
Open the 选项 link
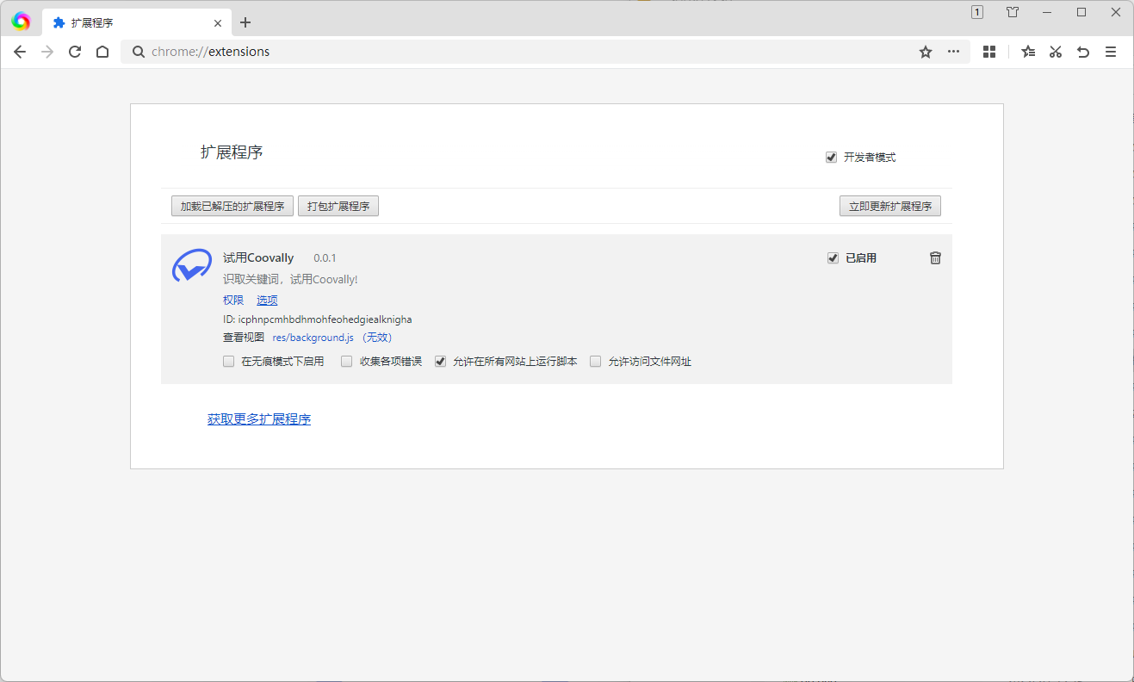(267, 300)
